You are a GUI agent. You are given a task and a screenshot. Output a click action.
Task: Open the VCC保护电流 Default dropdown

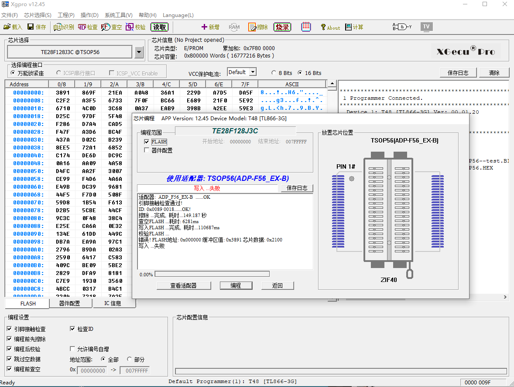click(252, 72)
